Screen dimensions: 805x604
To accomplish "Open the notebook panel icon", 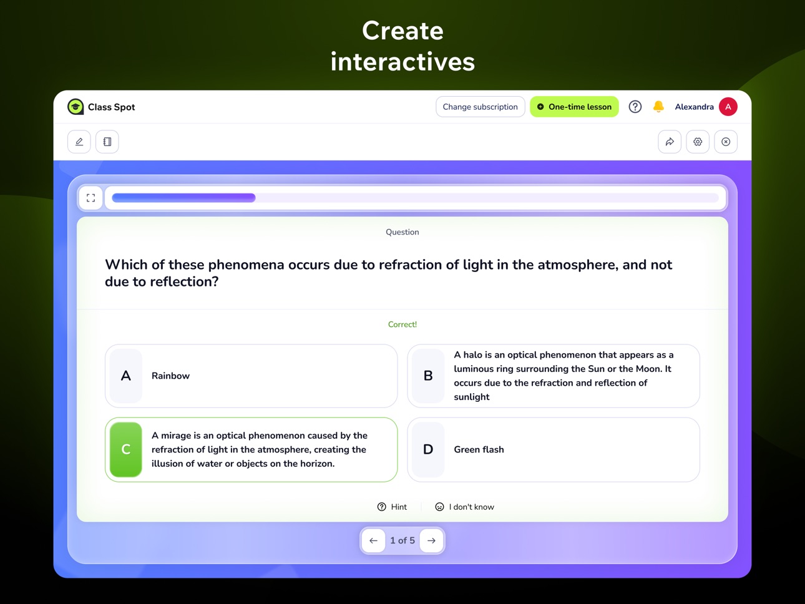I will pos(107,142).
